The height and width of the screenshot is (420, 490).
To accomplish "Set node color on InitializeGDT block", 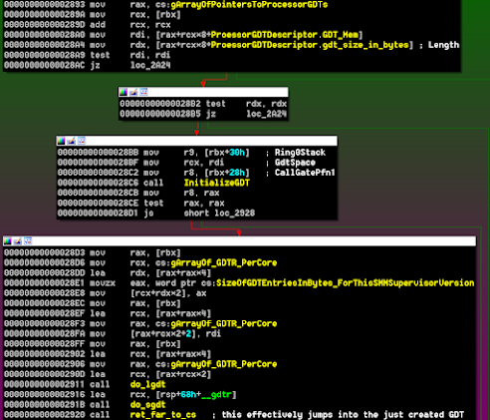I will 61,141.
